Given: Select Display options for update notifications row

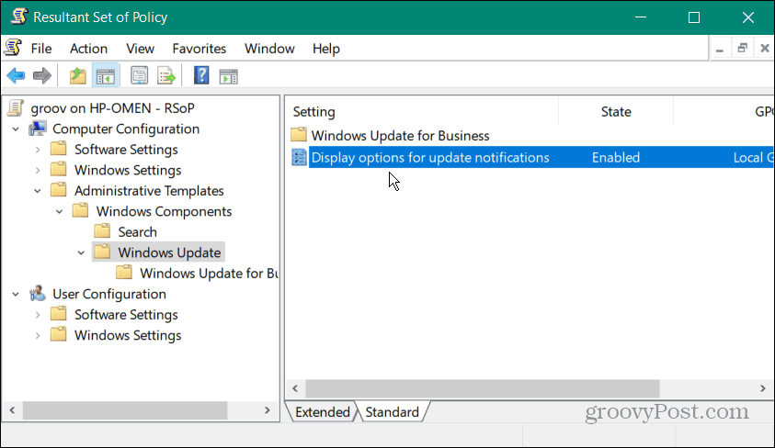Looking at the screenshot, I should 531,157.
